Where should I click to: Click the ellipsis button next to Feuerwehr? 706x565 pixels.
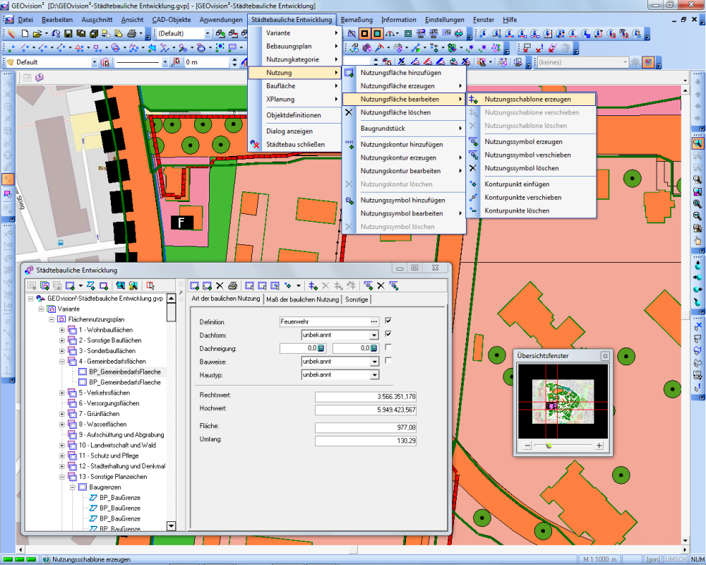[374, 321]
